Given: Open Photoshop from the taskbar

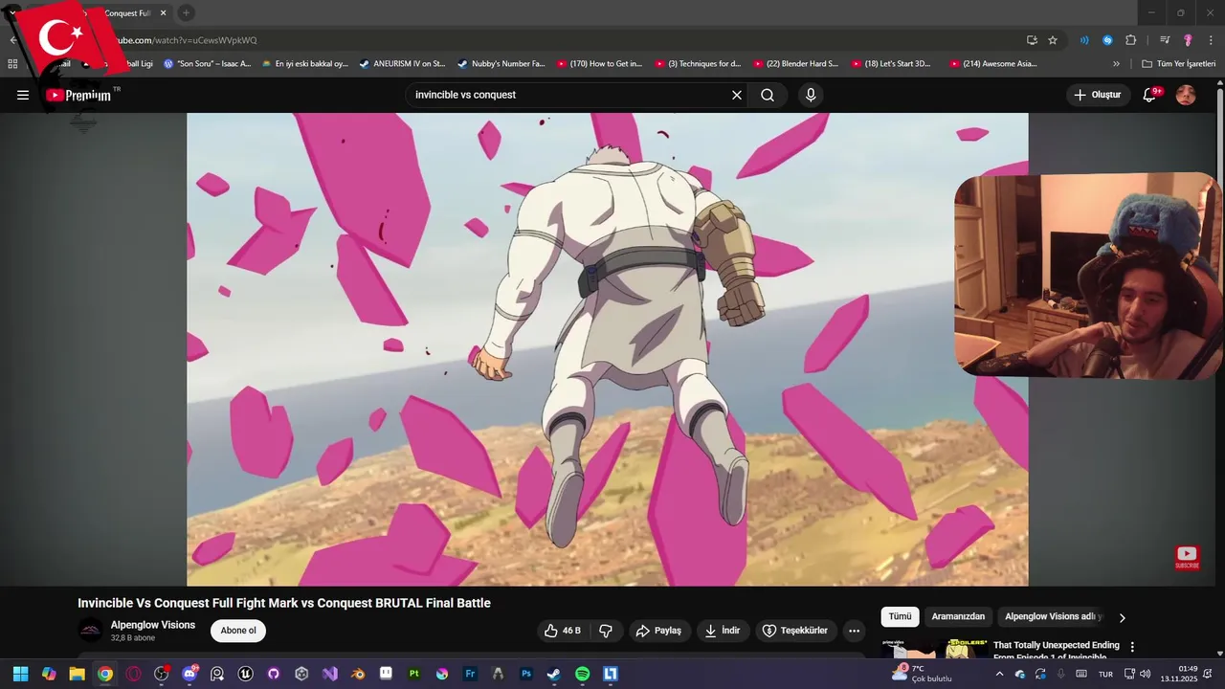Looking at the screenshot, I should click(525, 674).
